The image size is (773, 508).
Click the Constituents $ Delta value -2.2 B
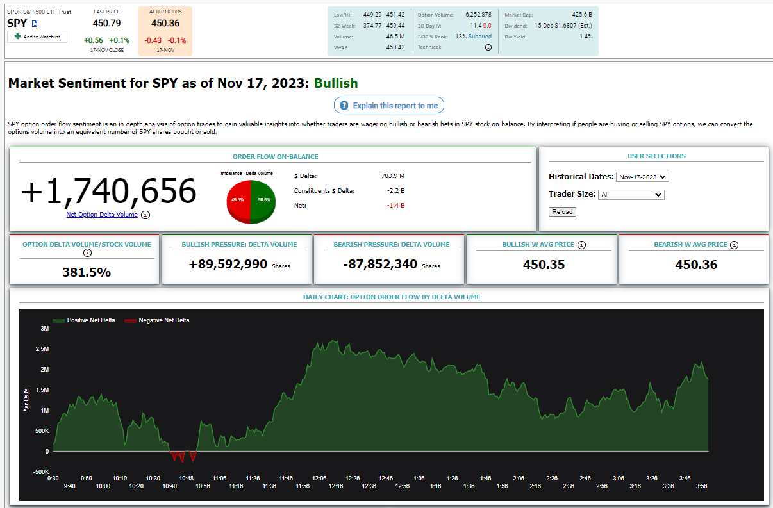[395, 190]
